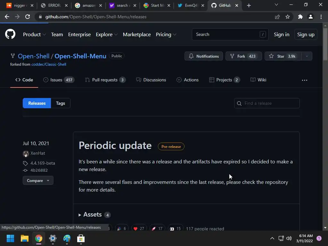Expand the Pricing dropdown menu
The height and width of the screenshot is (246, 328).
tap(166, 34)
